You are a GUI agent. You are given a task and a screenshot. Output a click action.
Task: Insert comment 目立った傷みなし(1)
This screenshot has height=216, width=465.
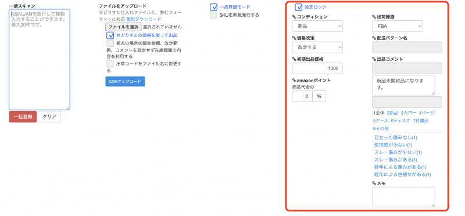point(396,138)
